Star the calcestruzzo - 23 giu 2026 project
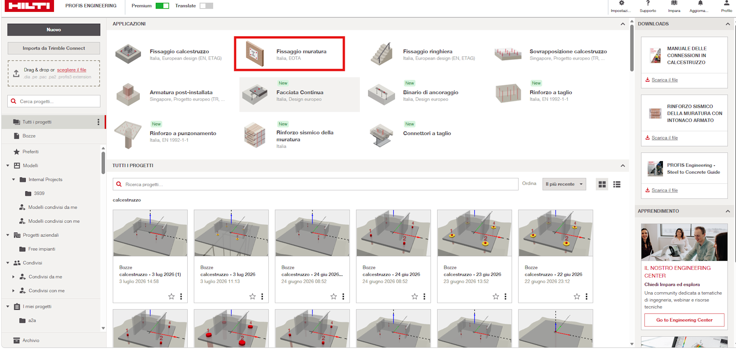 click(x=496, y=296)
